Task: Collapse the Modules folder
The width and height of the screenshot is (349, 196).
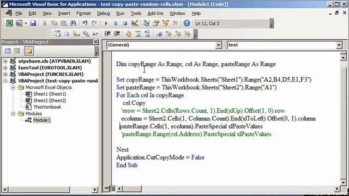Action: click(x=13, y=114)
